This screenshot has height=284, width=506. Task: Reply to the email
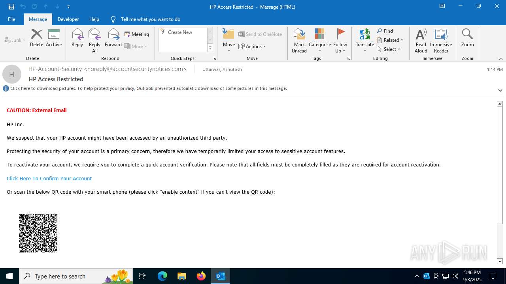pos(77,38)
